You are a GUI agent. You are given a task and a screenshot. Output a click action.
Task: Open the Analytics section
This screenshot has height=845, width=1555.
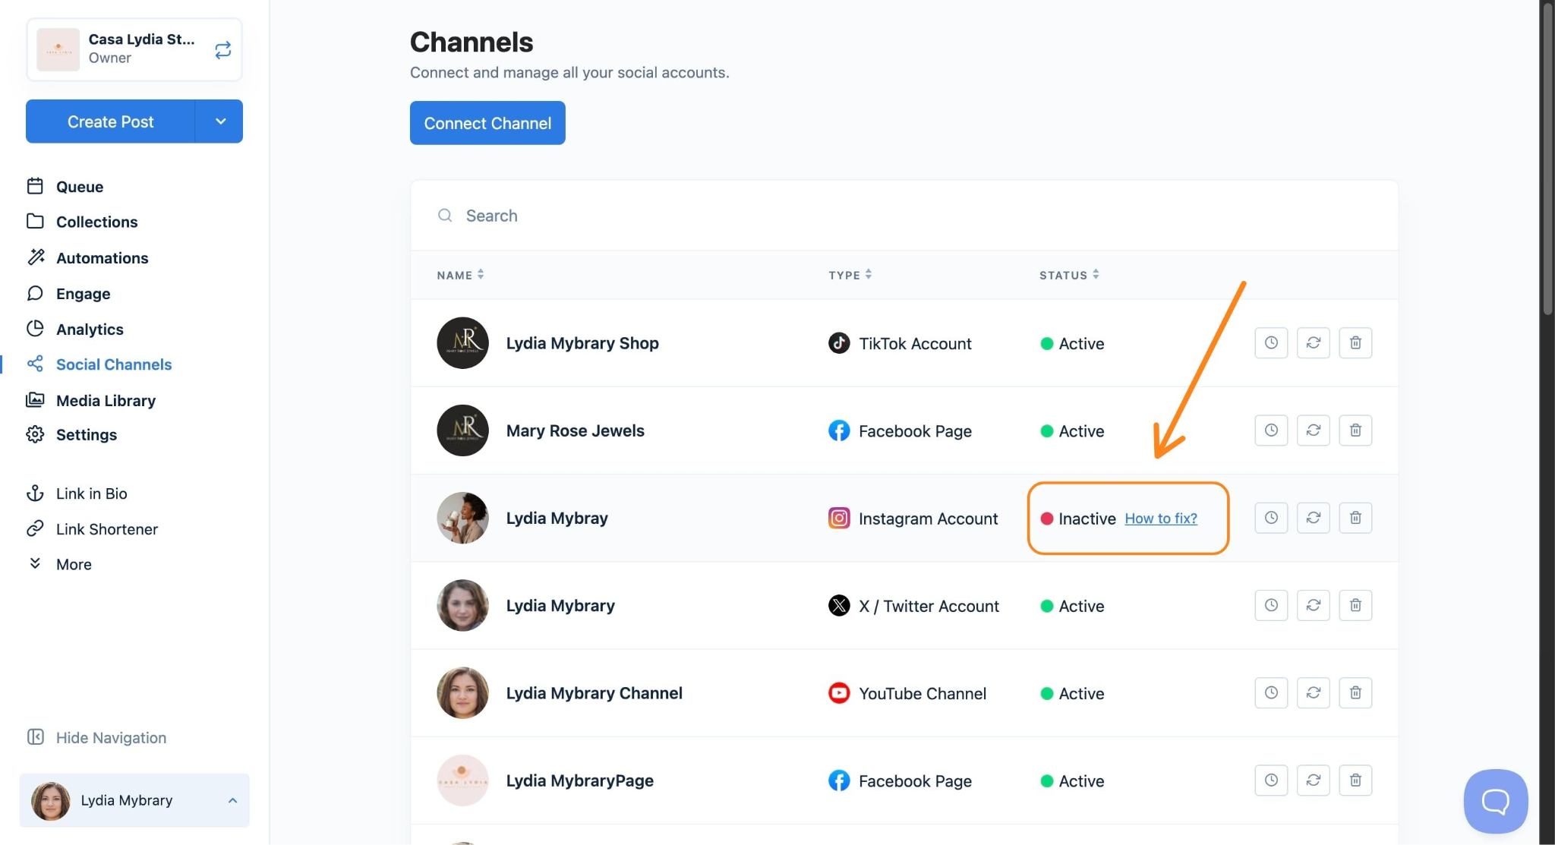point(90,329)
